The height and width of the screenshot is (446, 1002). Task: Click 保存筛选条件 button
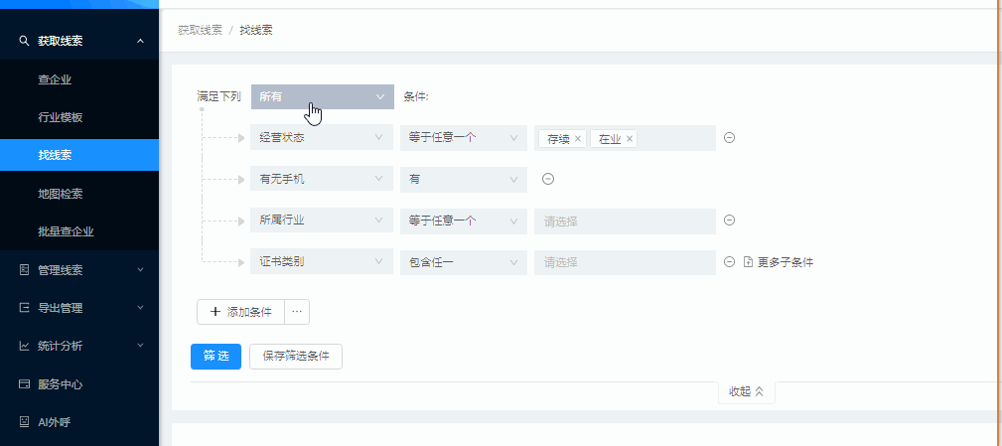point(296,357)
